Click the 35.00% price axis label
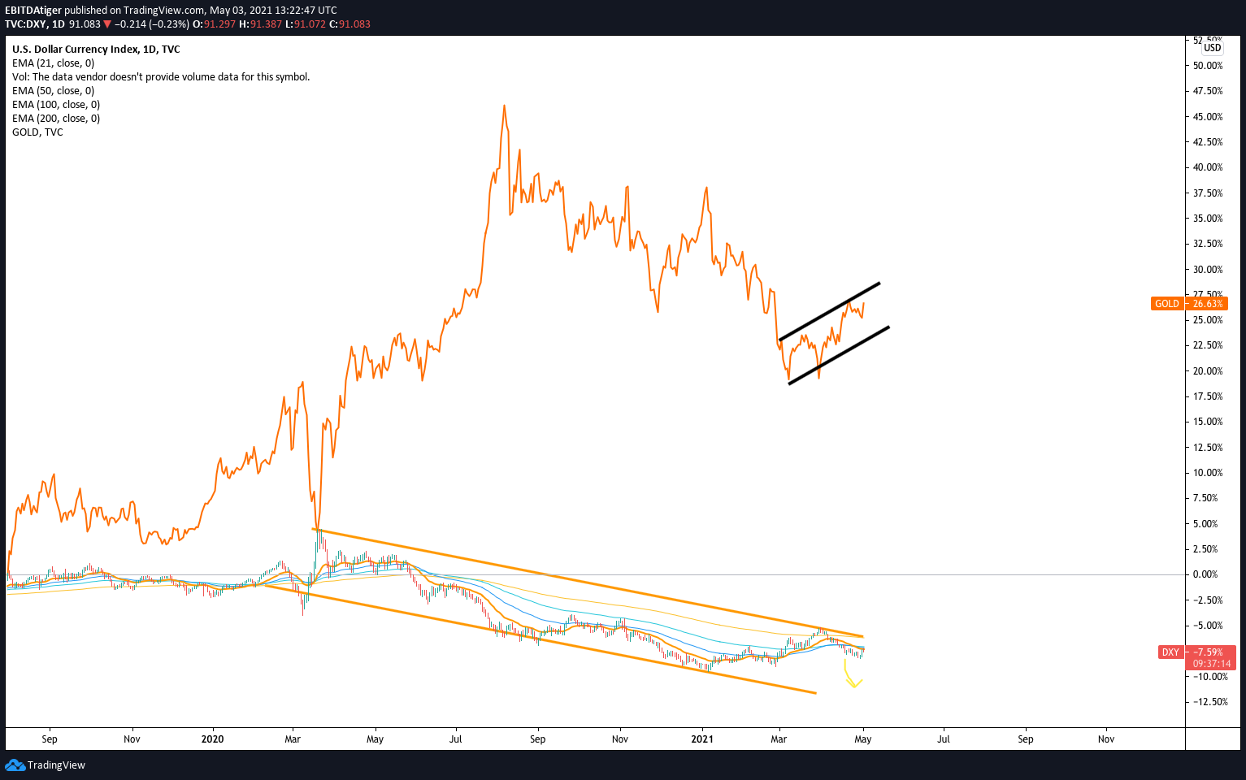This screenshot has height=780, width=1246. pos(1208,219)
